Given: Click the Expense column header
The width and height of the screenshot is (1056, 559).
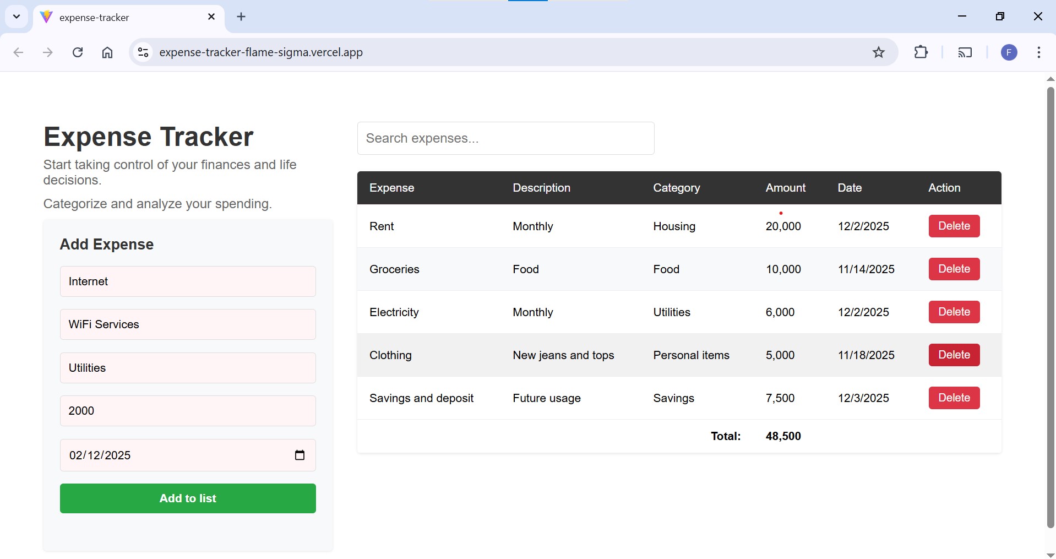Looking at the screenshot, I should pyautogui.click(x=391, y=188).
